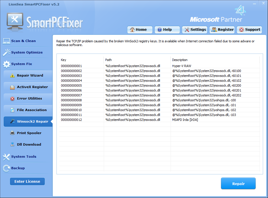The height and width of the screenshot is (198, 268).
Task: Click the SmartPCFixer monitor logo
Action: tap(15, 22)
